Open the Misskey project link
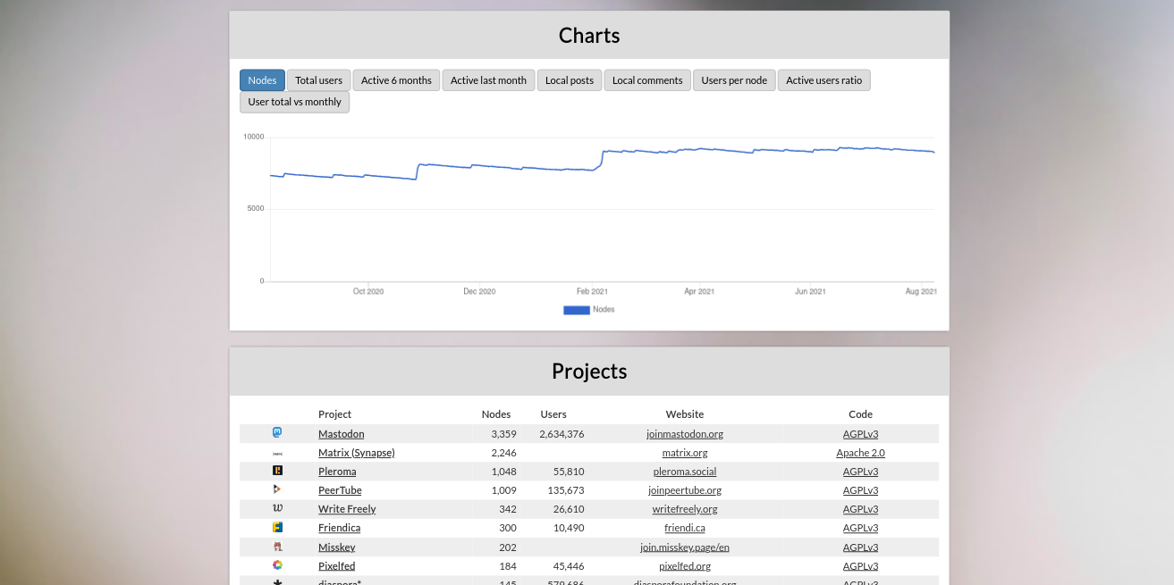This screenshot has height=585, width=1174. pyautogui.click(x=336, y=547)
